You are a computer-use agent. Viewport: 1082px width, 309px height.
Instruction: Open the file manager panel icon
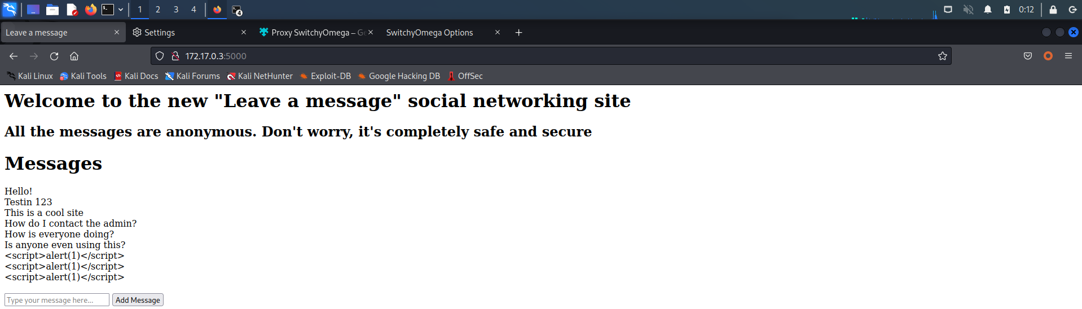click(52, 10)
